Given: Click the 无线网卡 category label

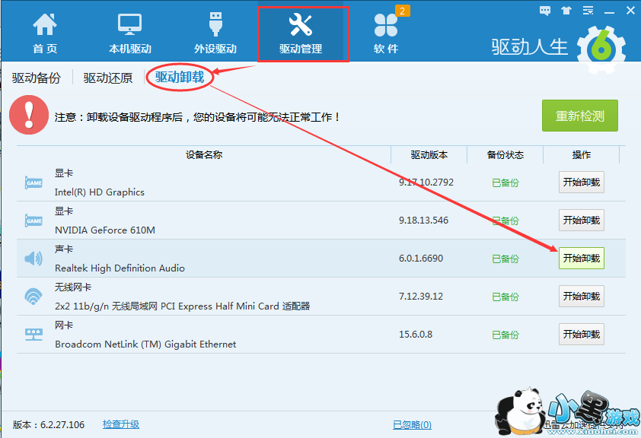Looking at the screenshot, I should (73, 287).
